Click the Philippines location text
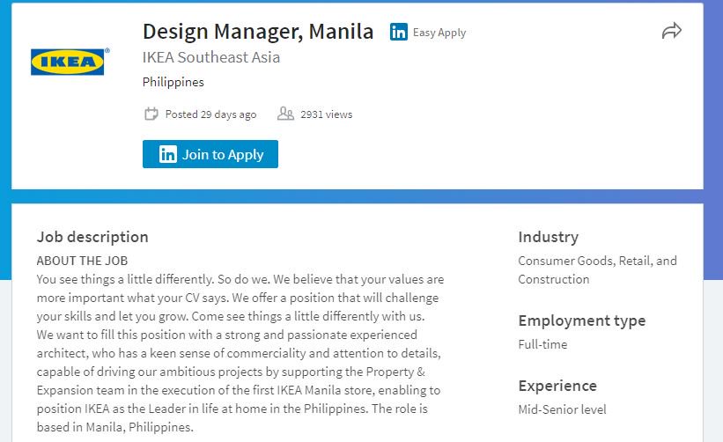723x442 pixels. [173, 82]
